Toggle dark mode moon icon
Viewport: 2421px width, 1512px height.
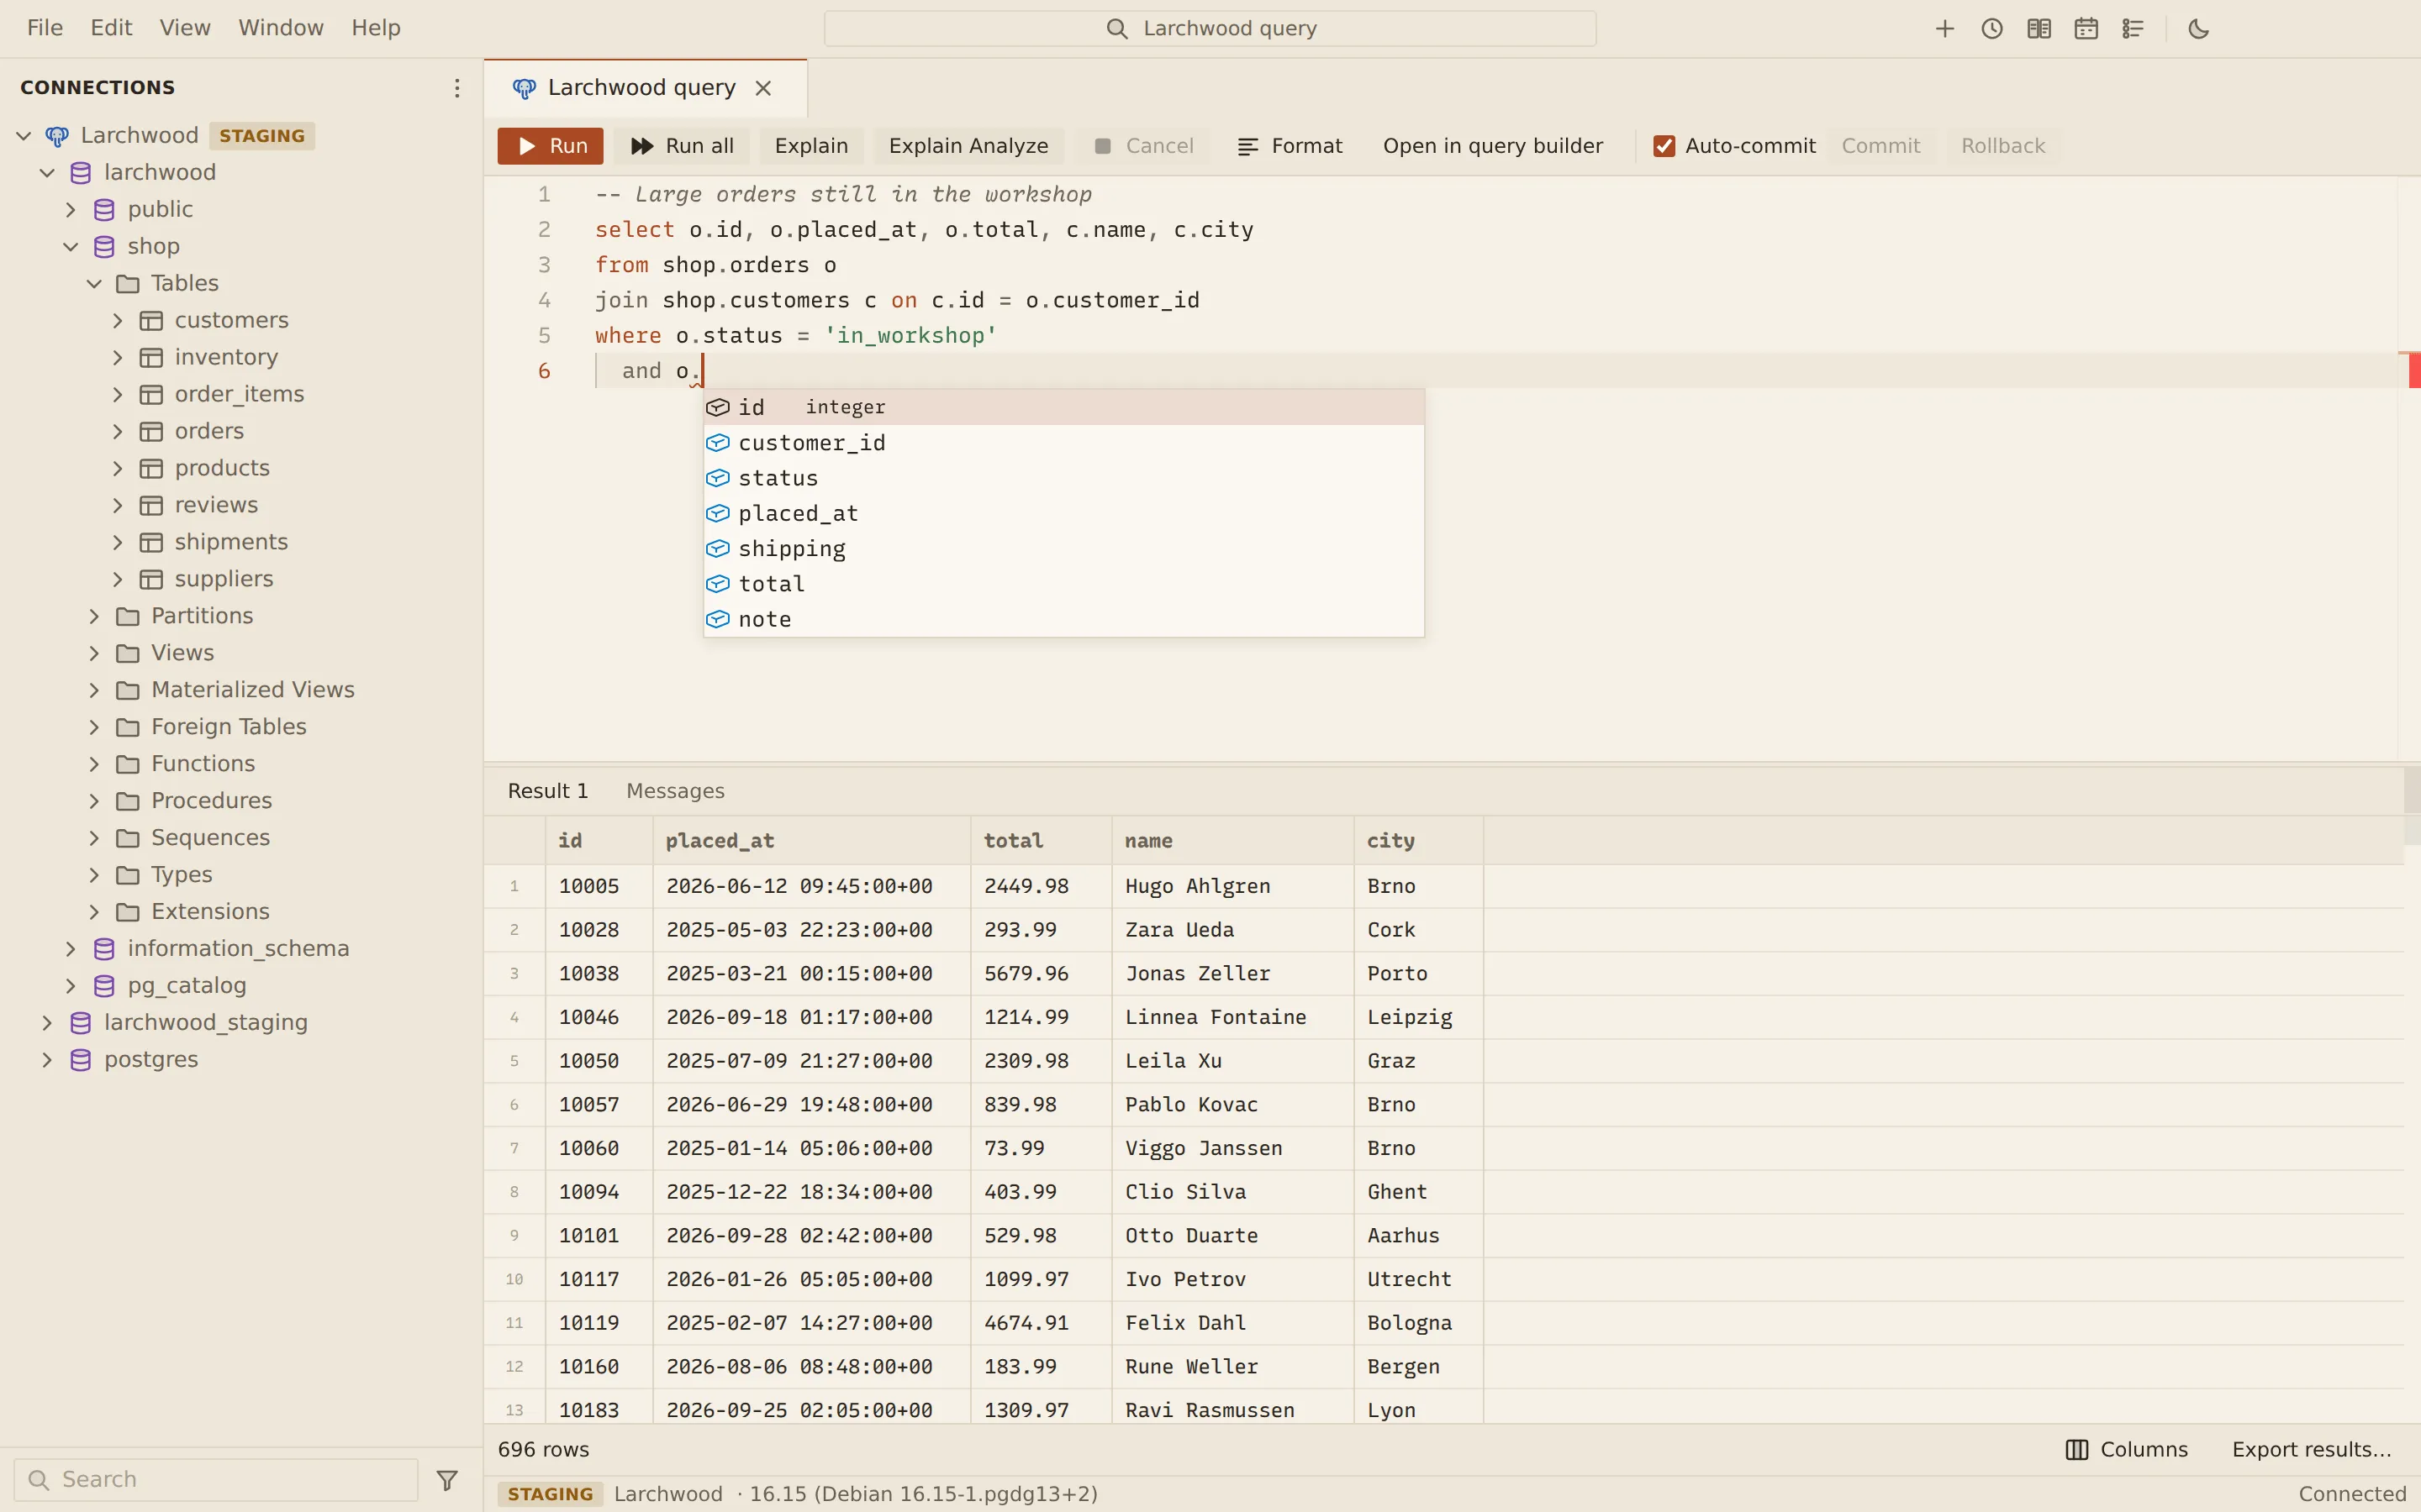(x=2199, y=29)
